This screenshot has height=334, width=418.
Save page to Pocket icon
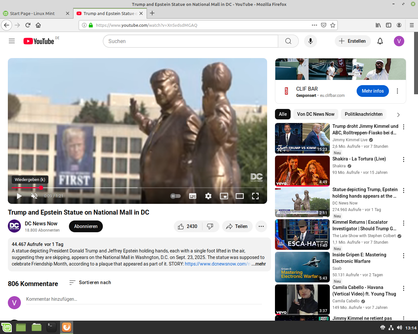tap(324, 25)
